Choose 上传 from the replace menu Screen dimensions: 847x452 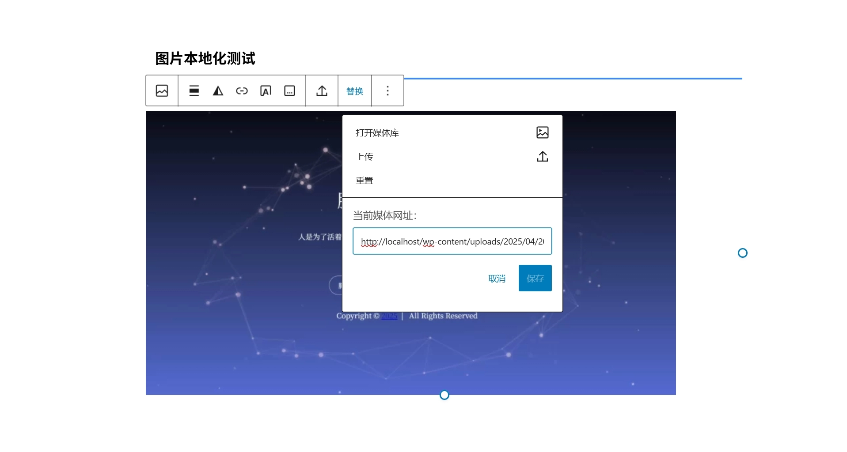click(x=364, y=156)
